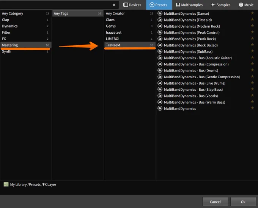The height and width of the screenshot is (208, 258).
Task: Click preset icon for MultiBandDynamics (Punk Rock)
Action: coord(160,39)
